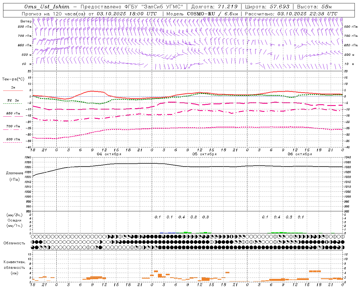The width and height of the screenshot is (359, 287).
Task: Click the dotted pink sample under 500 гПа legend
Action: pyautogui.click(x=13, y=142)
